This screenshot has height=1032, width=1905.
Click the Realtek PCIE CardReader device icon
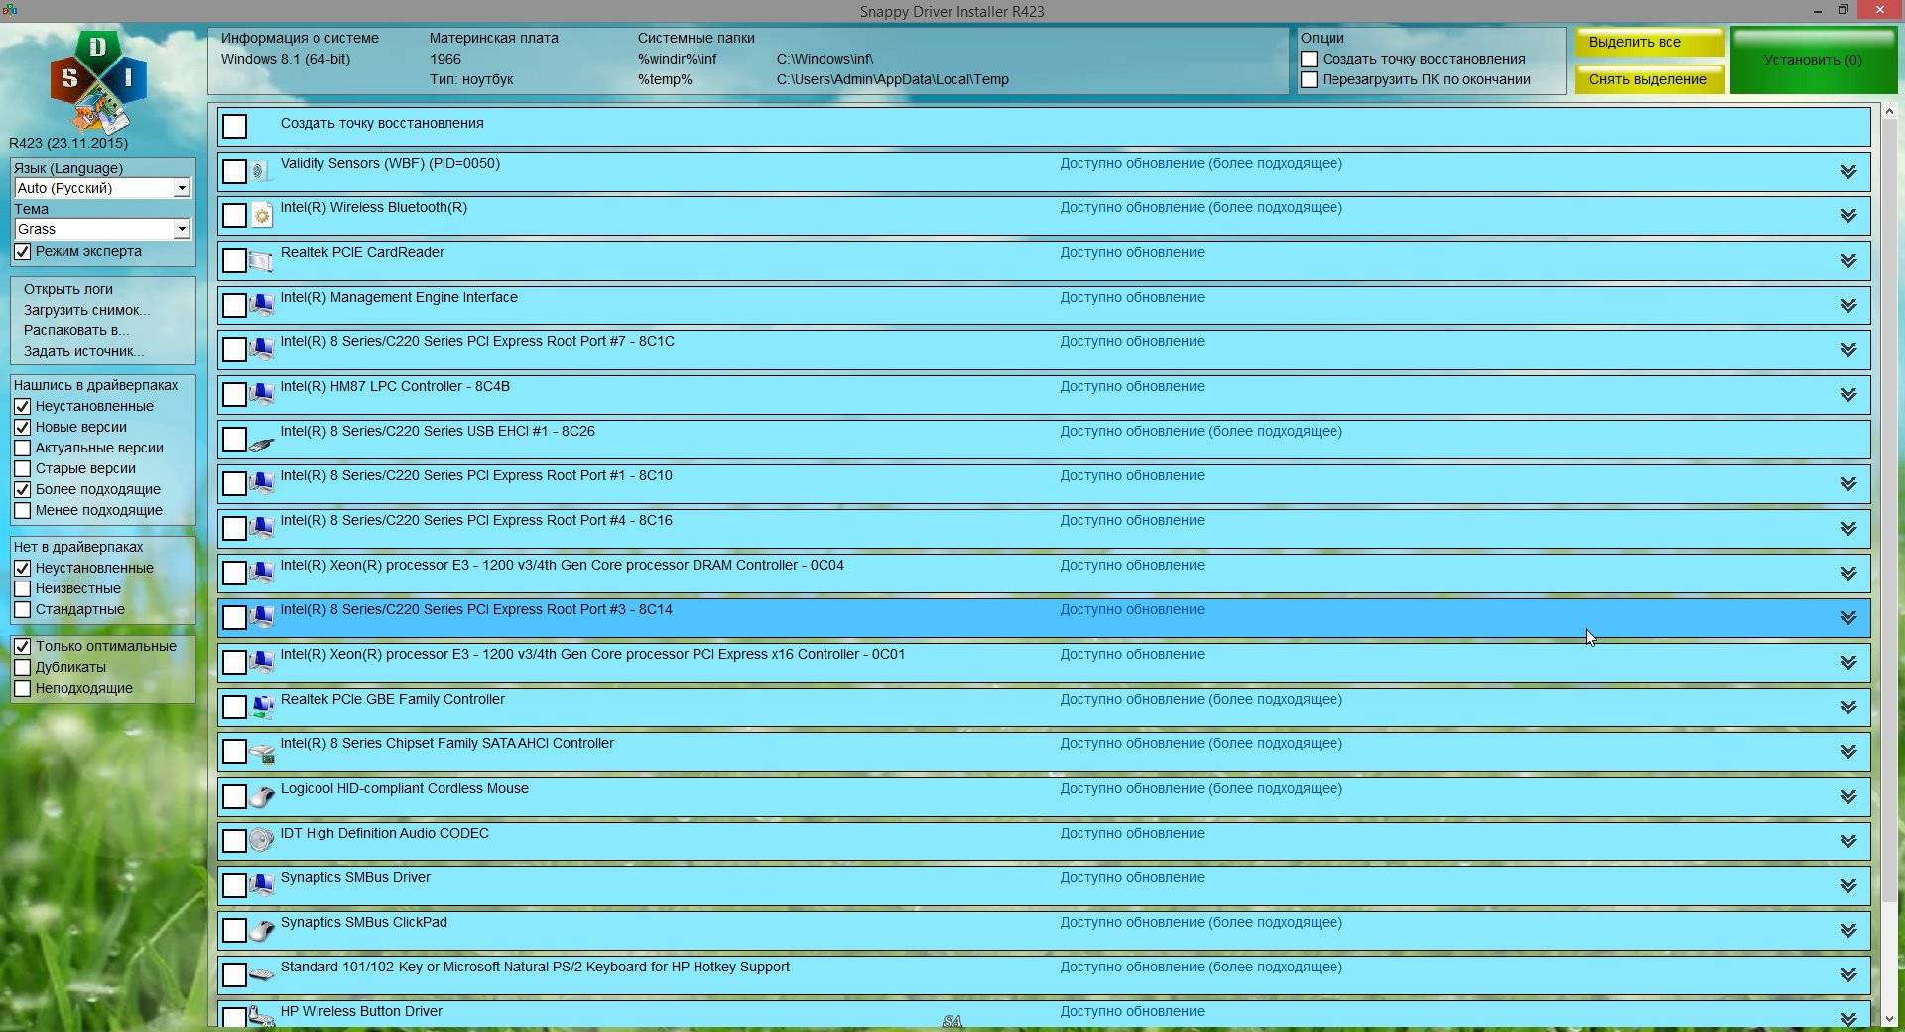coord(261,260)
